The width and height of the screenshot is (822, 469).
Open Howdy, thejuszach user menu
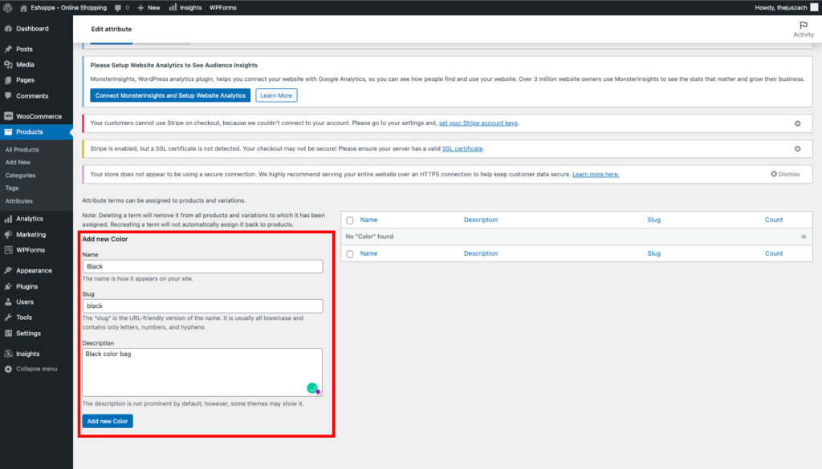[787, 8]
